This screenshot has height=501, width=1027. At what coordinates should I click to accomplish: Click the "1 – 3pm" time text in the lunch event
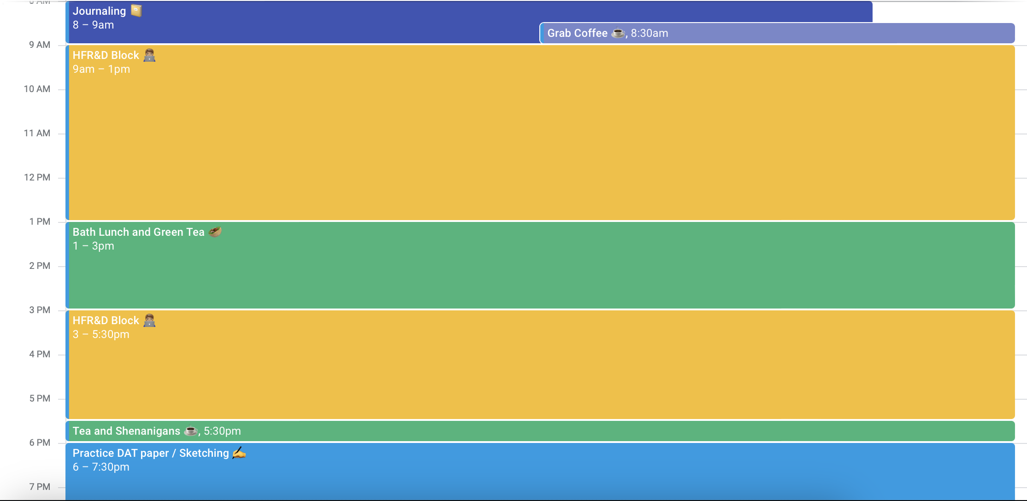(x=94, y=246)
